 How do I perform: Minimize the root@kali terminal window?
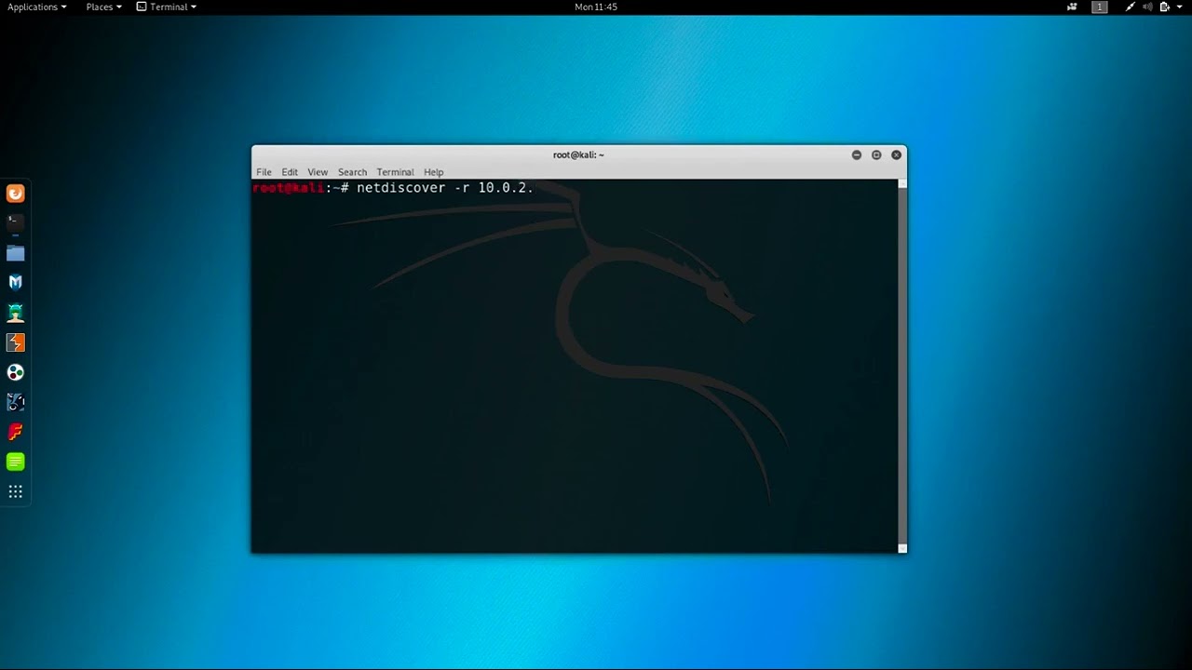tap(857, 154)
